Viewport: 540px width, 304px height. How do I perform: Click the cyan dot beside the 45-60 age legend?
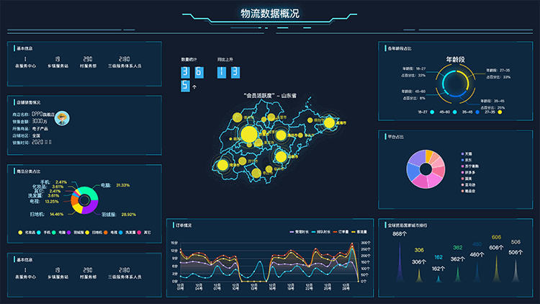click(x=454, y=112)
